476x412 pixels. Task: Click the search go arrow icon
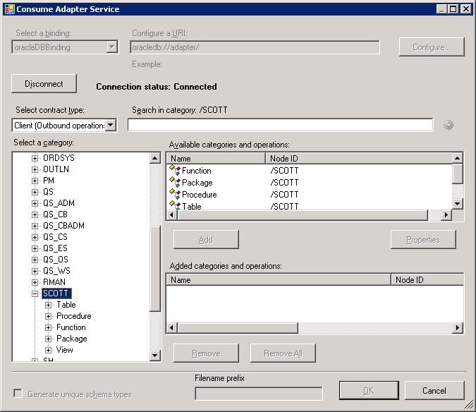click(448, 125)
